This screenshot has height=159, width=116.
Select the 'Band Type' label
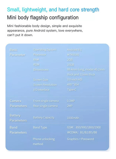pos(40,128)
